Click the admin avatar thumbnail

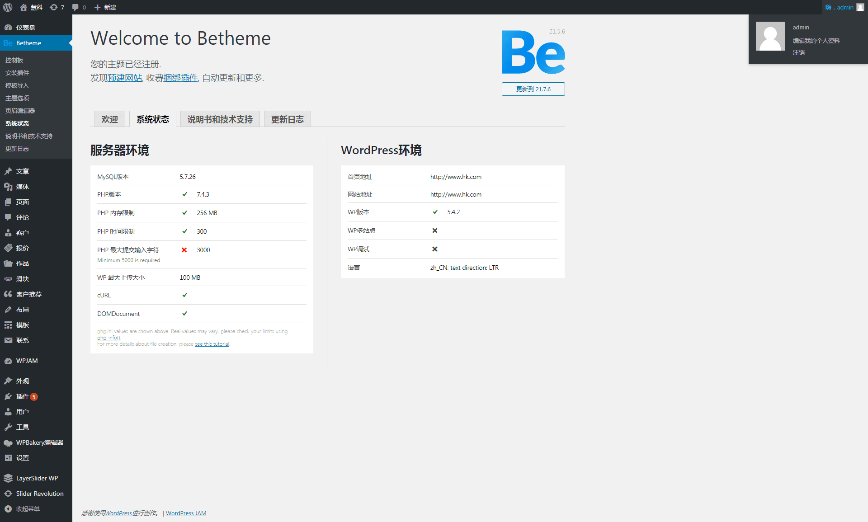click(x=770, y=36)
